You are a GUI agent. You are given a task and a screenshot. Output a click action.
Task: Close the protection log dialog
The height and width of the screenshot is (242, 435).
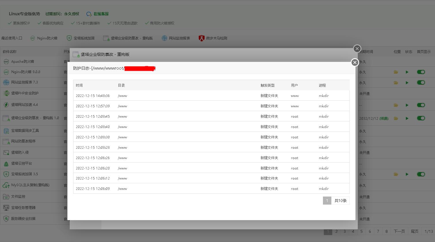click(x=355, y=62)
